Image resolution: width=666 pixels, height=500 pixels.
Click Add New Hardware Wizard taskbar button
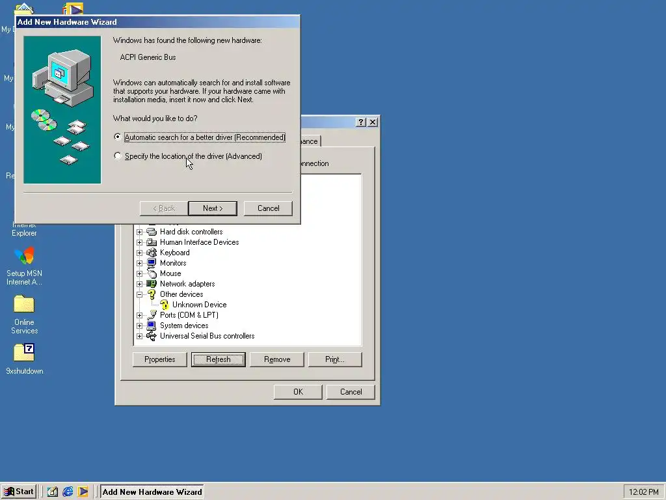[152, 492]
